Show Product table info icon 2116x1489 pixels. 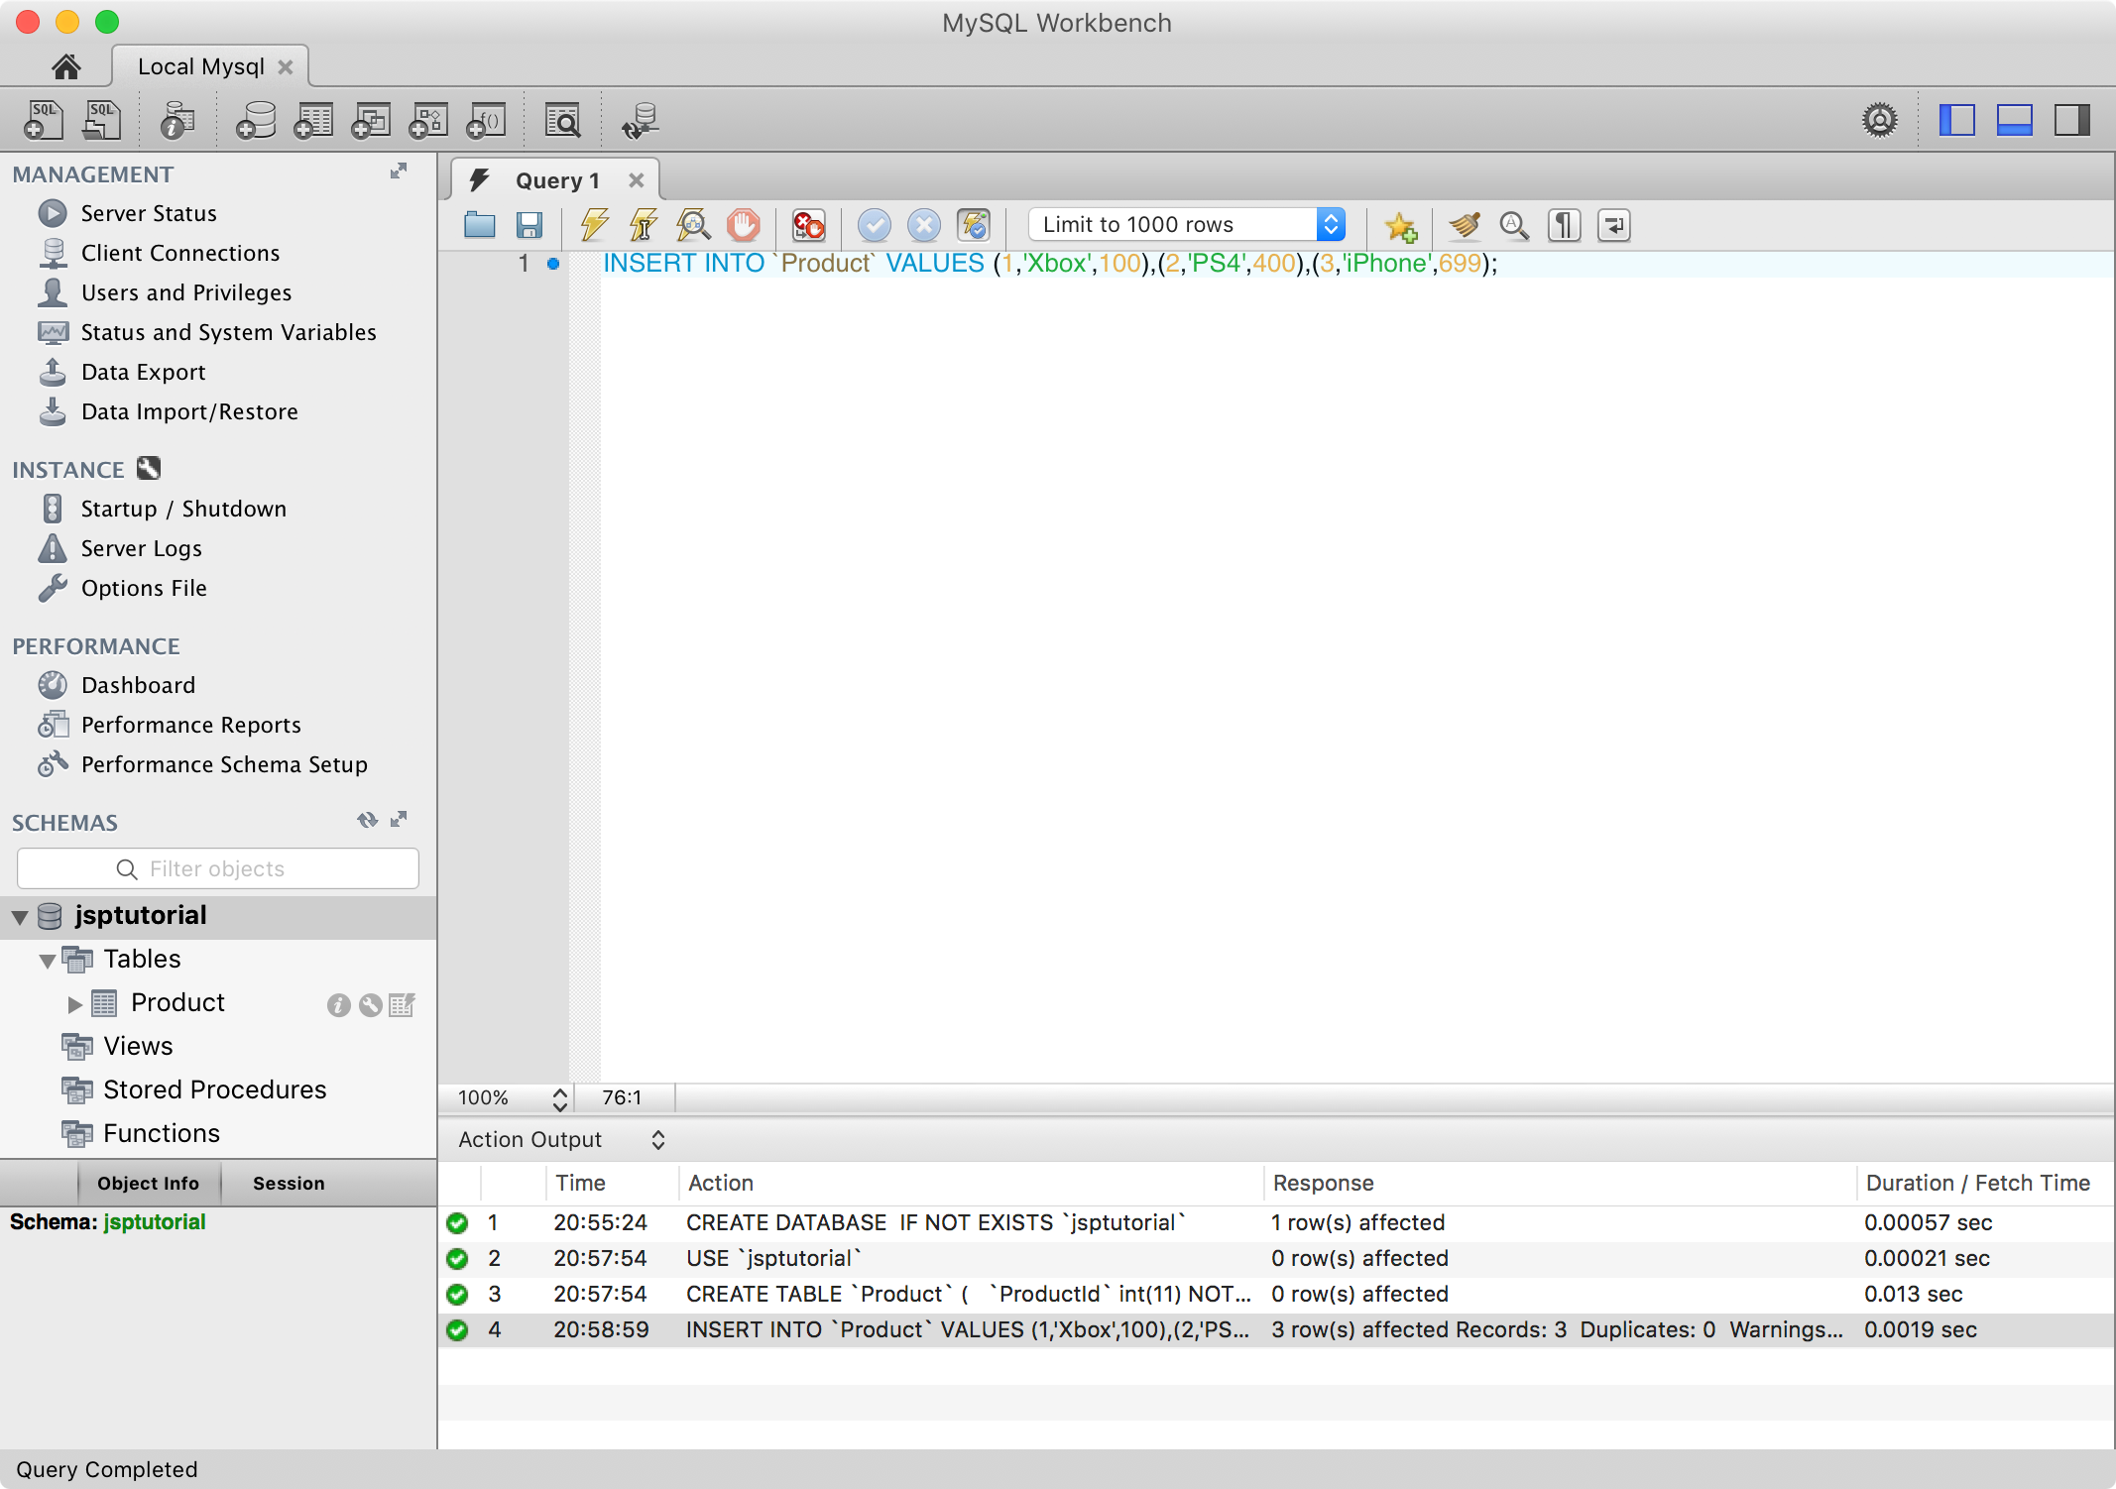[338, 1005]
